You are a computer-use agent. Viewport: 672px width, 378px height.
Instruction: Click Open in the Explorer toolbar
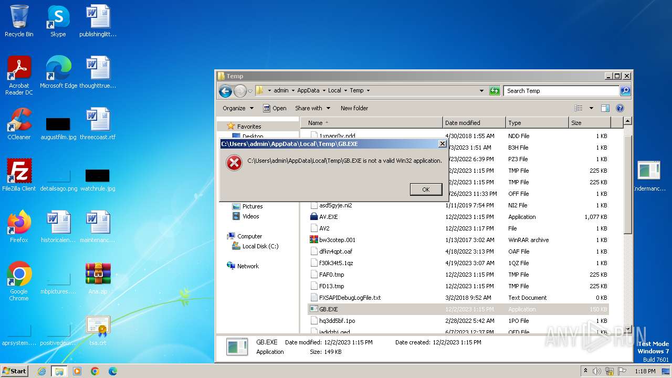click(275, 108)
